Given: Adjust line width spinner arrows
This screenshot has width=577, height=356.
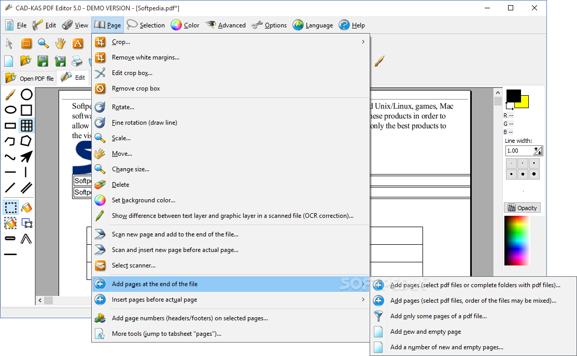Looking at the screenshot, I should (x=538, y=151).
